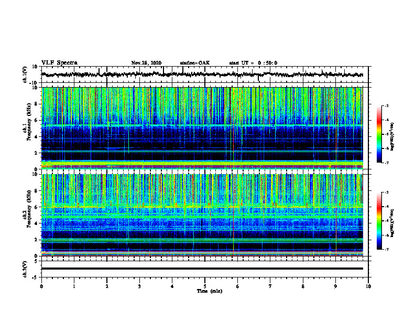
Task: Click the "4" kHz tick on ch.2 frequency axis
Action: (x=37, y=223)
